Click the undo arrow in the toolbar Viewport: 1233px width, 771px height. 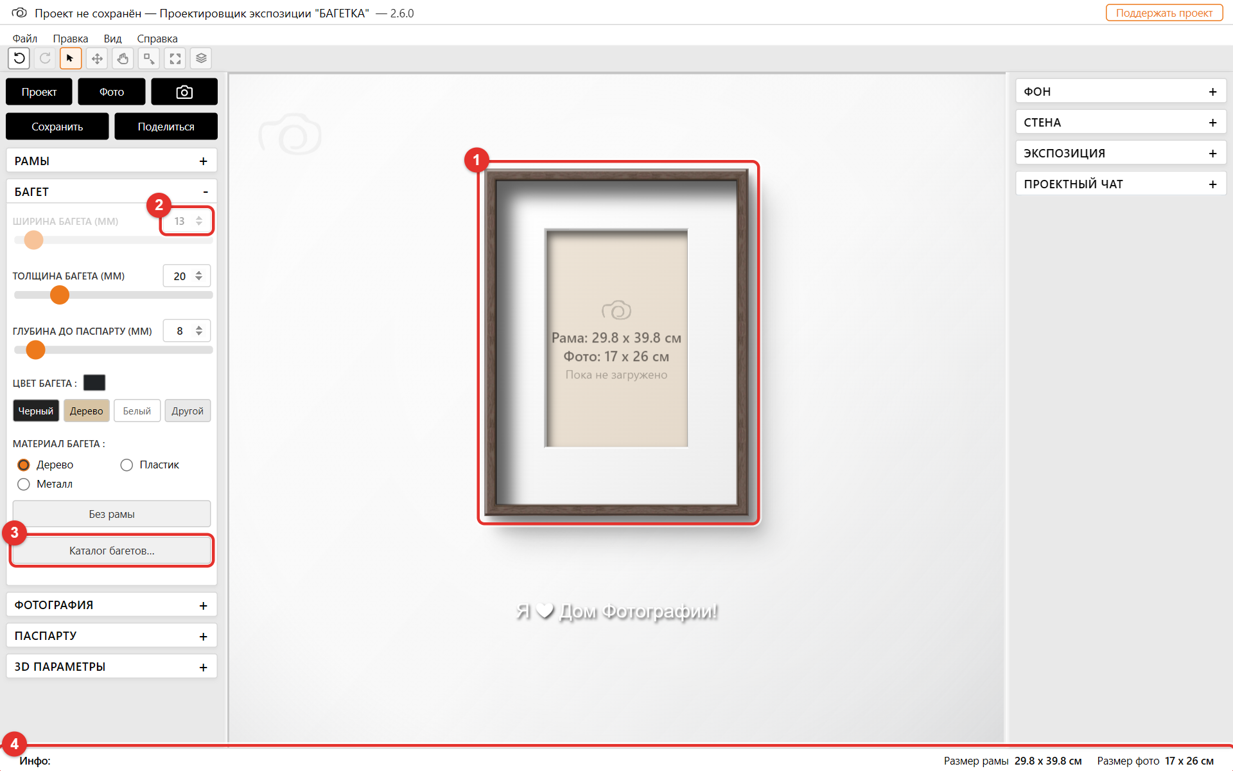pyautogui.click(x=19, y=58)
